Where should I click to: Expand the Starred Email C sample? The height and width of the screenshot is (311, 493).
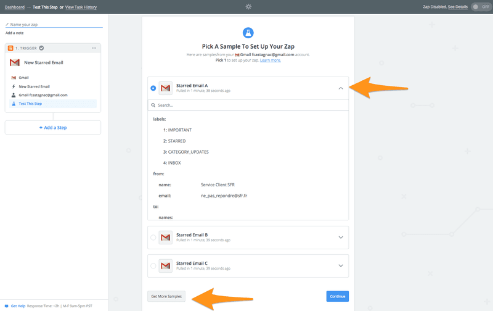341,266
